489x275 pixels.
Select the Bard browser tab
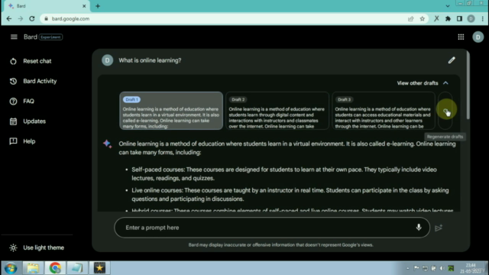pos(46,6)
